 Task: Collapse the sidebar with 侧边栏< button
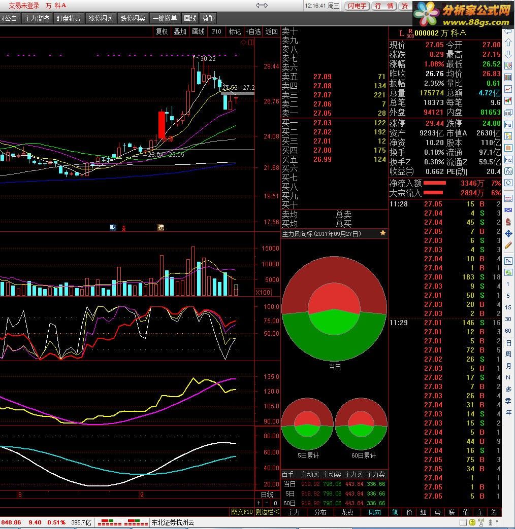pos(267,512)
